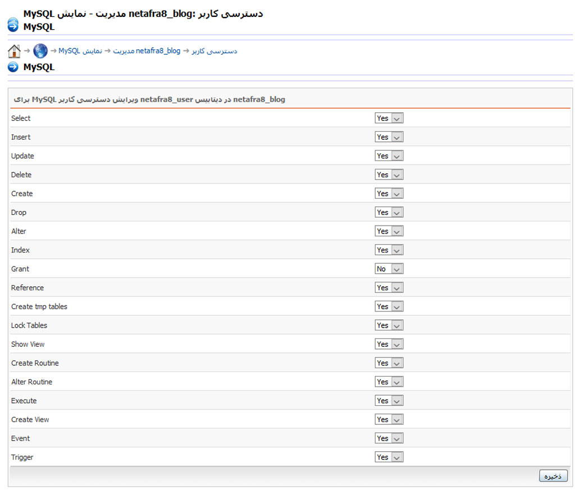Open the Drop privilege dropdown
This screenshot has height=500, width=575.
tap(389, 212)
